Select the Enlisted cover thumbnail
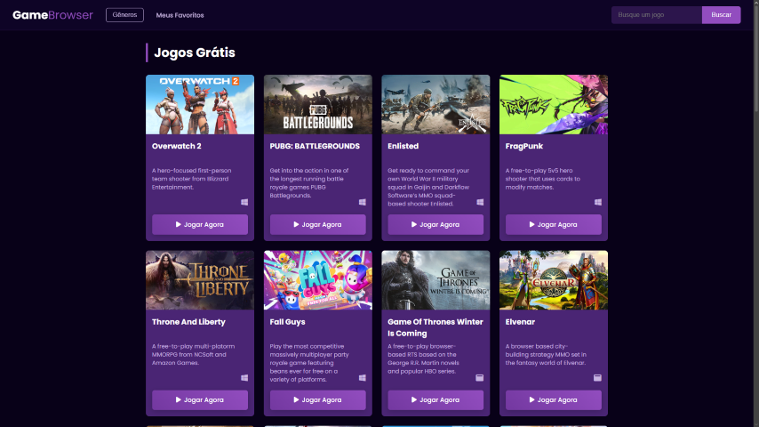This screenshot has width=759, height=427. 435,104
